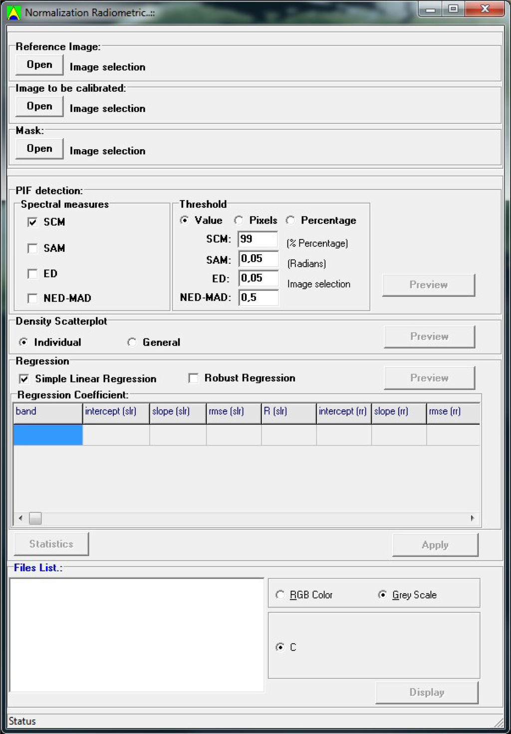The width and height of the screenshot is (511, 734).
Task: Enable Robust Regression checkbox
Action: coord(194,378)
